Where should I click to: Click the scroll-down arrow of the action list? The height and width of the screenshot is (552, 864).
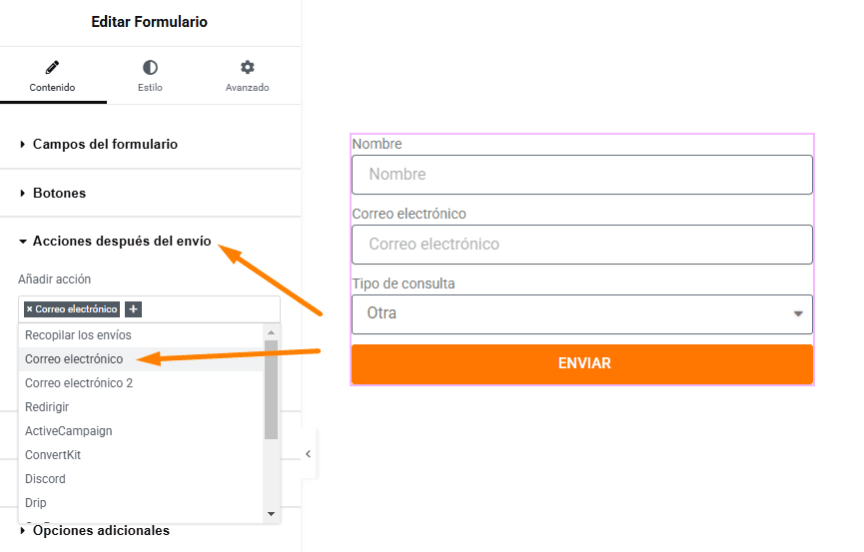271,513
